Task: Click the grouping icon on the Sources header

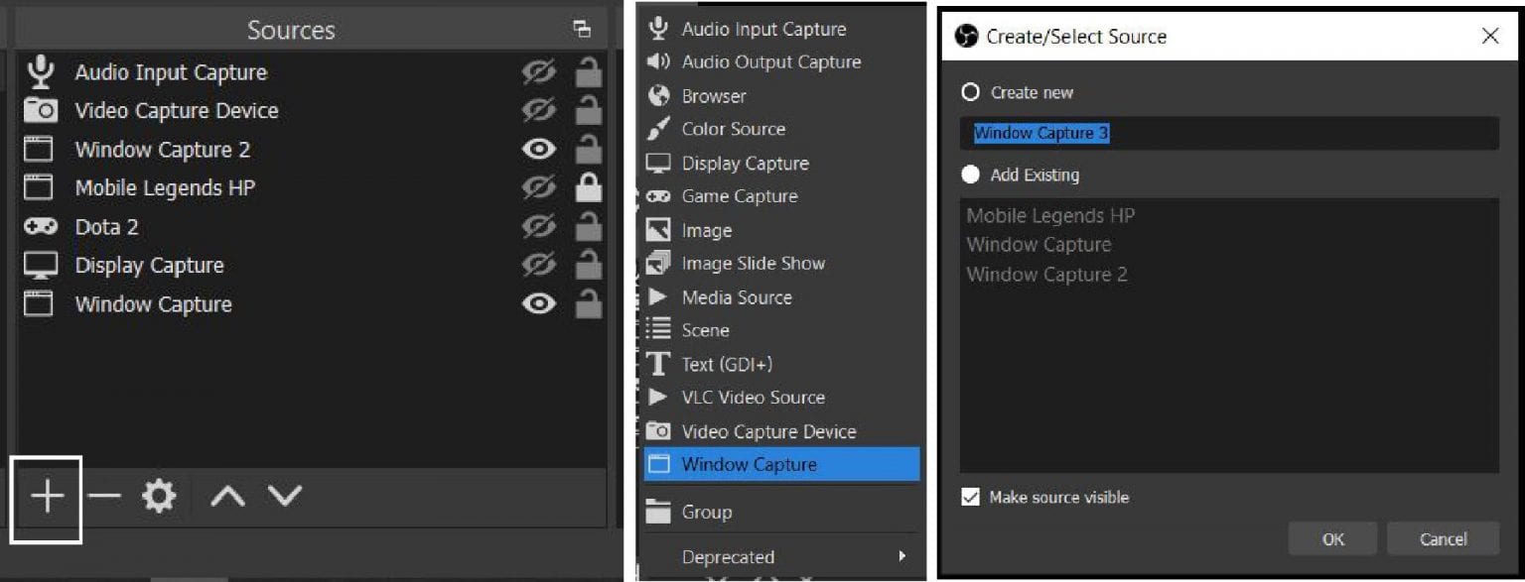Action: pos(584,30)
